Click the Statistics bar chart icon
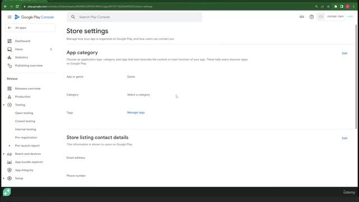Viewport: 359px width, 202px height. (10, 57)
